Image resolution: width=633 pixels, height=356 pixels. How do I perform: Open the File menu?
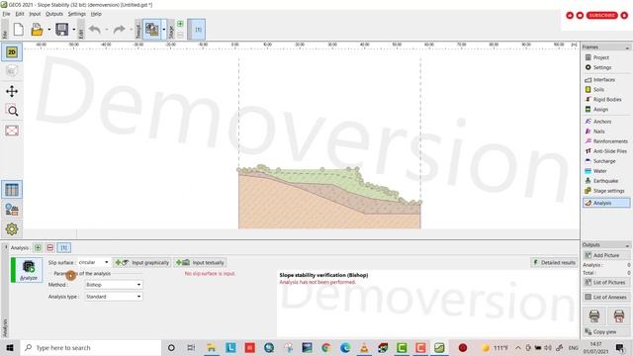(x=6, y=14)
